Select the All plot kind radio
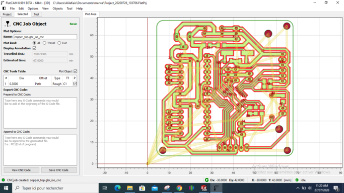The width and height of the screenshot is (344, 193). point(34,43)
